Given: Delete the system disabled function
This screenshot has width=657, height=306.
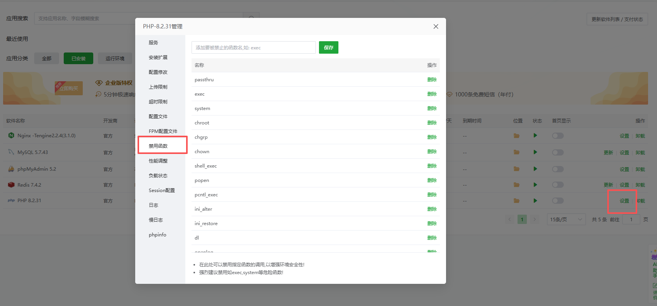Looking at the screenshot, I should pos(432,108).
